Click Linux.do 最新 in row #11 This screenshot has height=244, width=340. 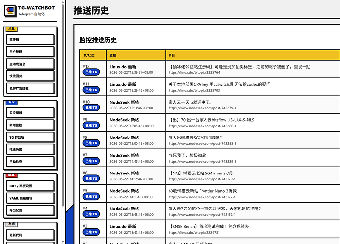click(123, 84)
